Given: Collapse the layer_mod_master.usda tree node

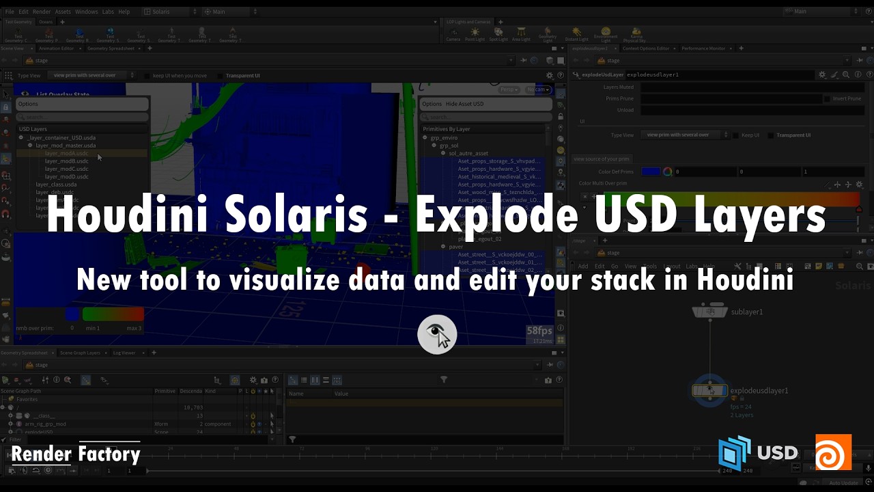Looking at the screenshot, I should coord(30,146).
